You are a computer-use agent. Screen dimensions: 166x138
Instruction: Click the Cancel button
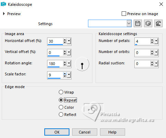click(x=85, y=132)
